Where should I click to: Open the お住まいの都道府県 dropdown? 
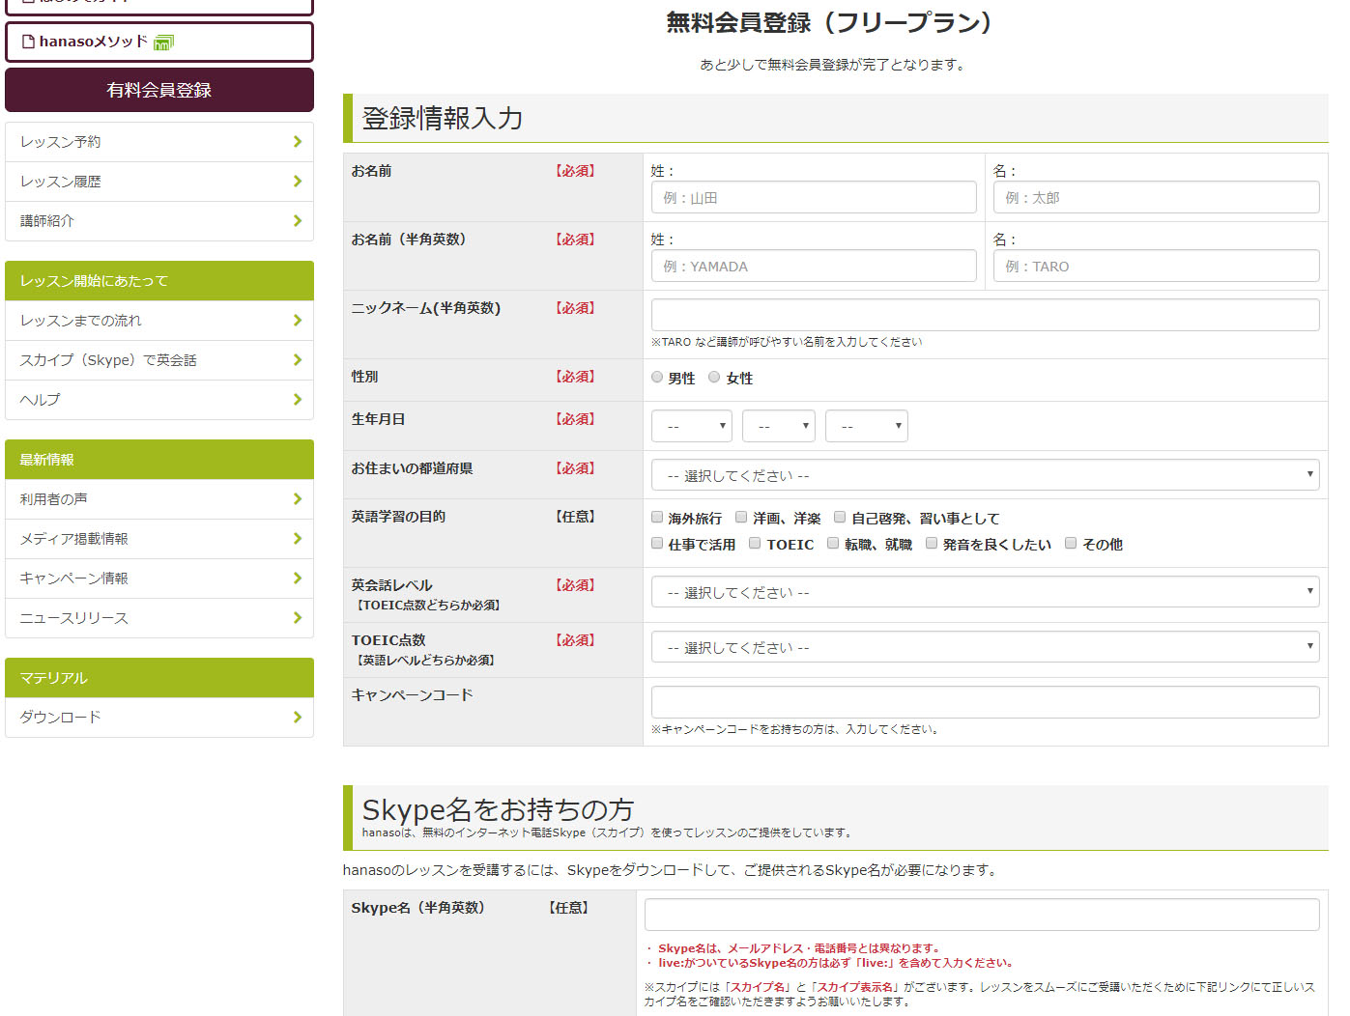click(986, 474)
